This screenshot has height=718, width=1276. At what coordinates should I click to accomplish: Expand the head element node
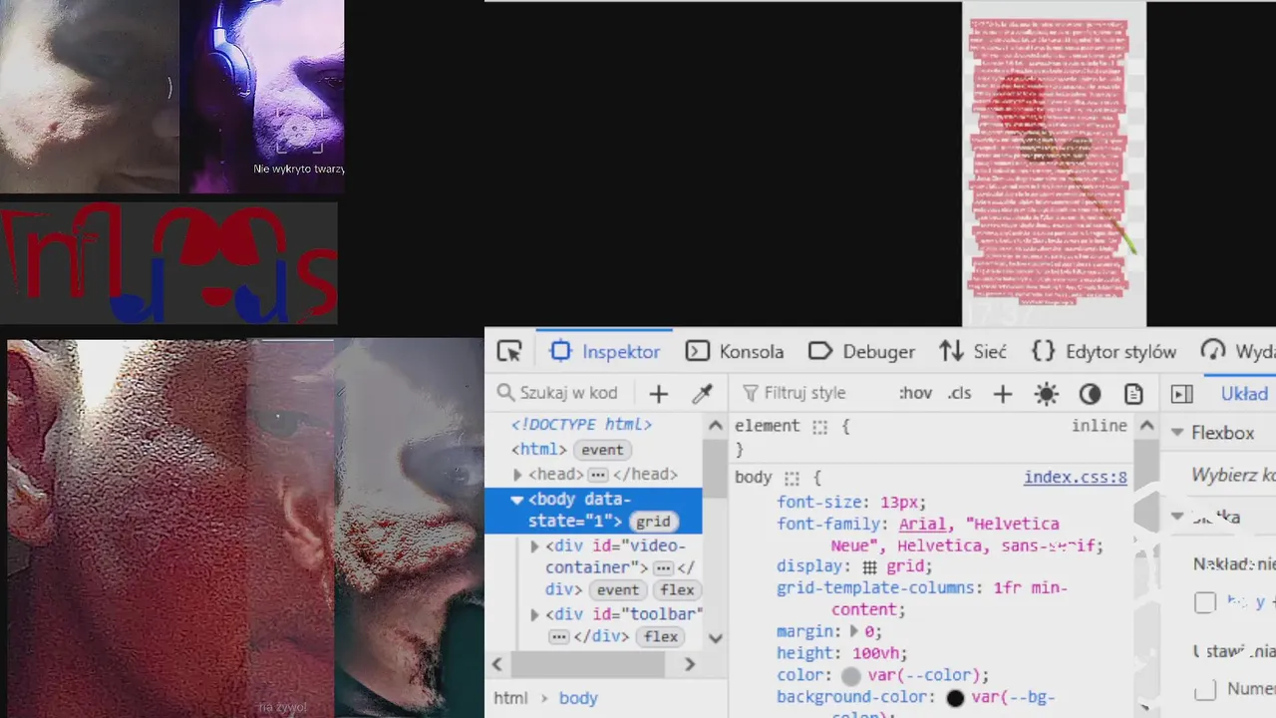[x=517, y=475]
